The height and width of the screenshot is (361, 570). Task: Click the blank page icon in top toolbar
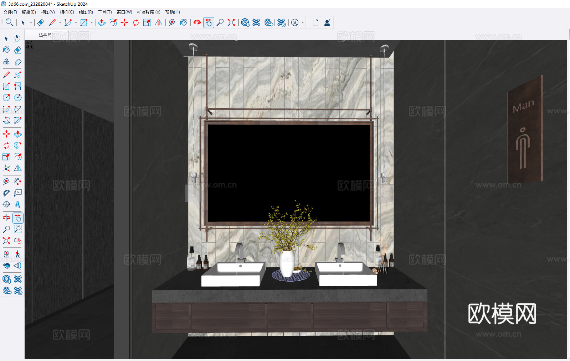pyautogui.click(x=315, y=22)
